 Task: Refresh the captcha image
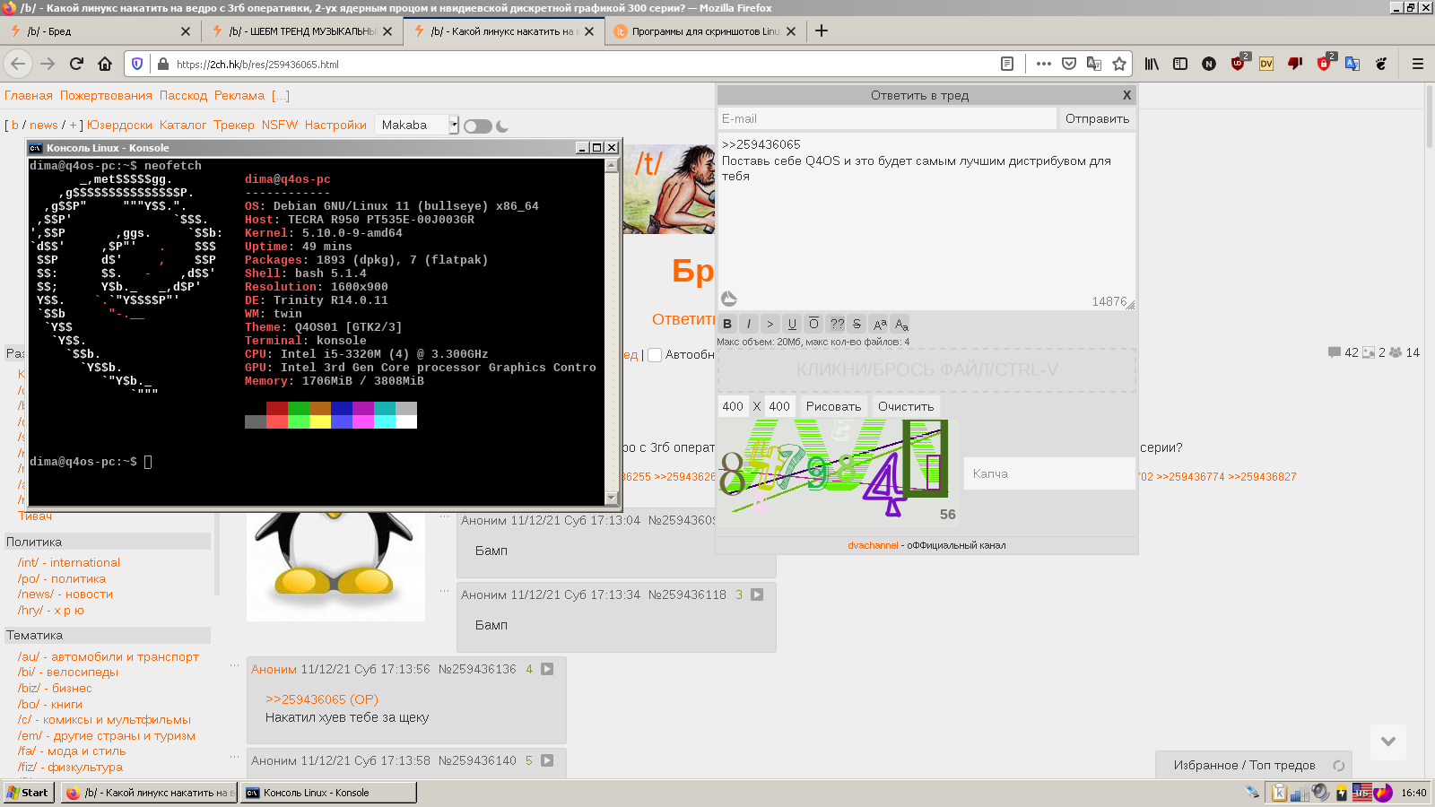click(838, 473)
